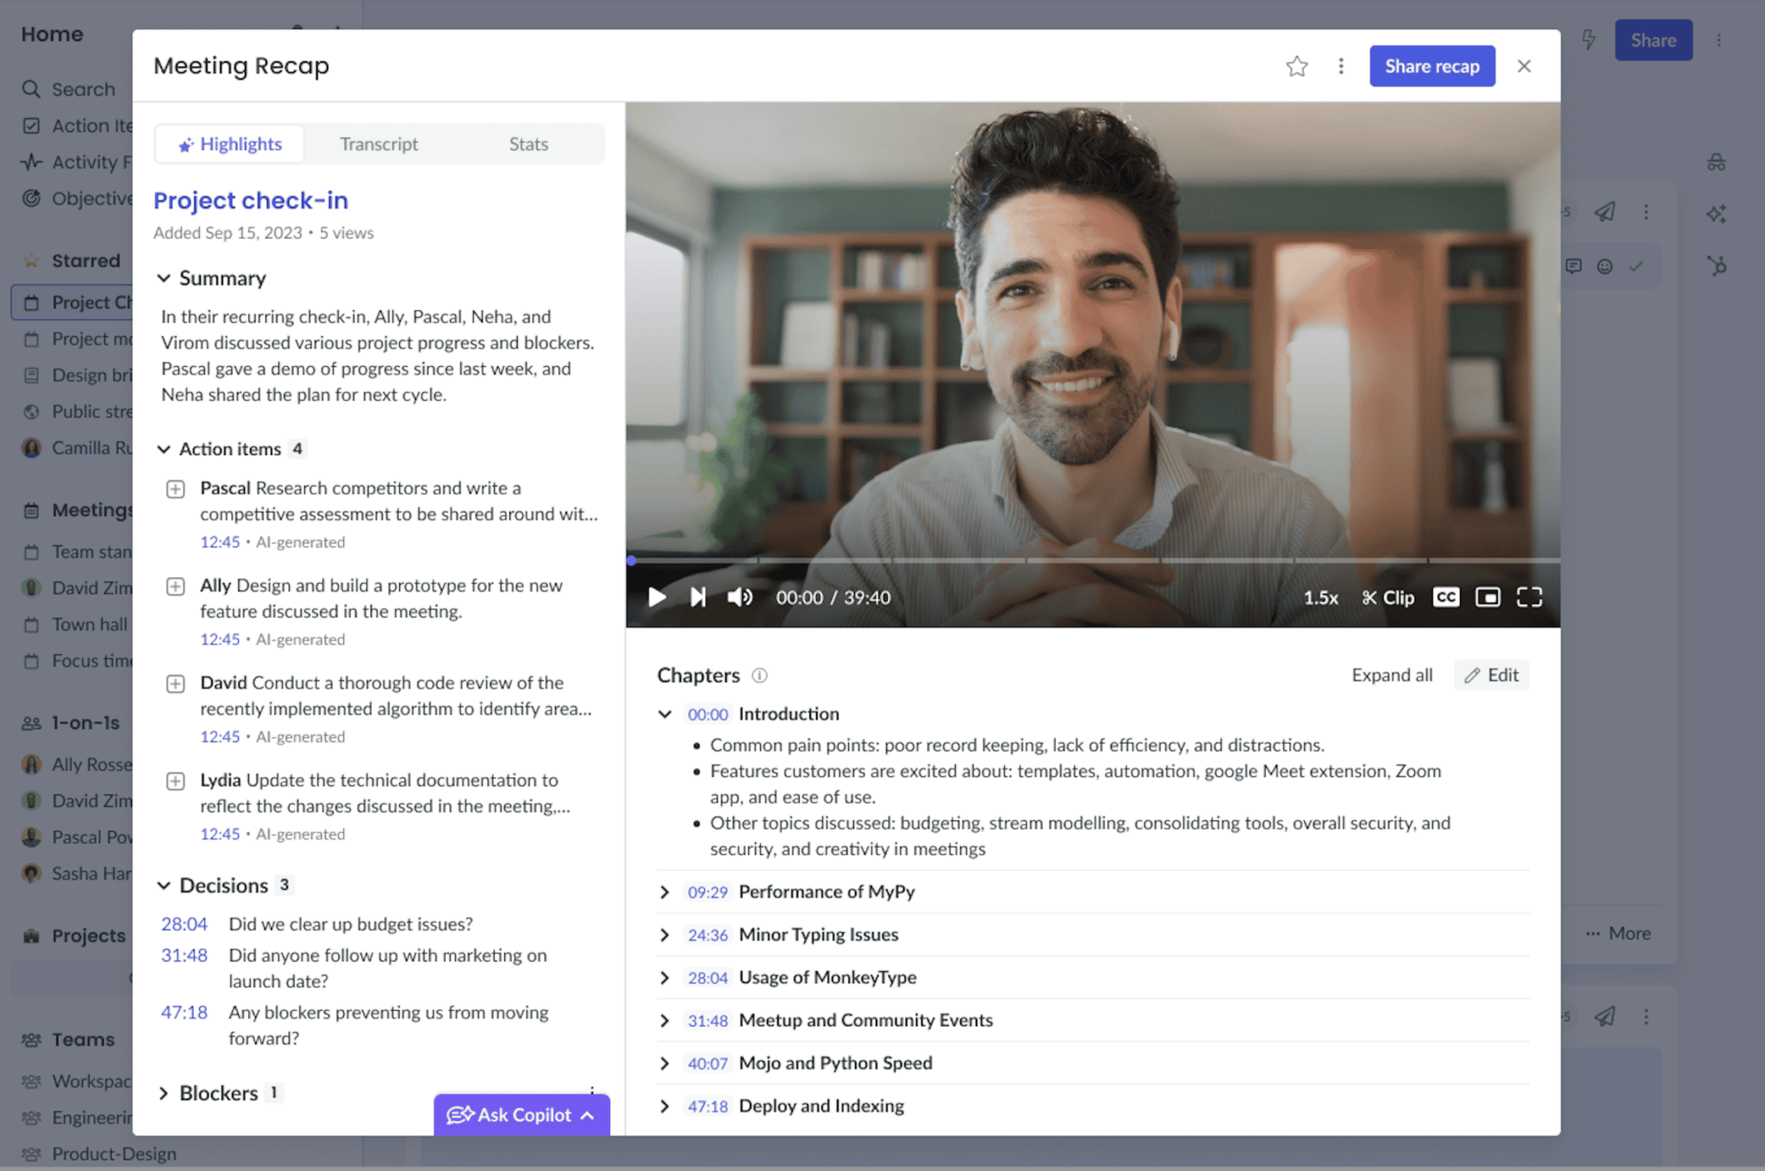Click the integrations icon in right rail
The height and width of the screenshot is (1171, 1765).
tap(1716, 265)
